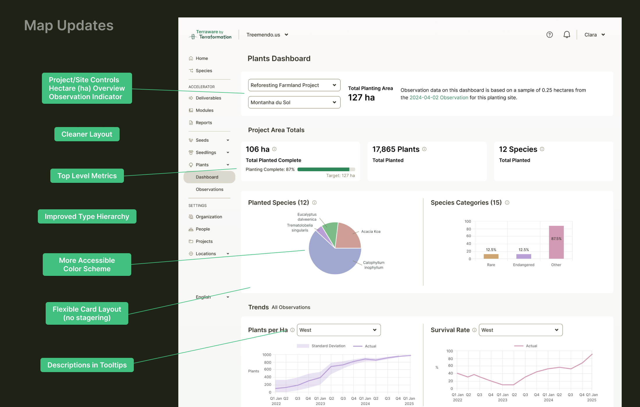The width and height of the screenshot is (640, 407).
Task: Click the Modules icon under Accelerator
Action: pos(191,110)
